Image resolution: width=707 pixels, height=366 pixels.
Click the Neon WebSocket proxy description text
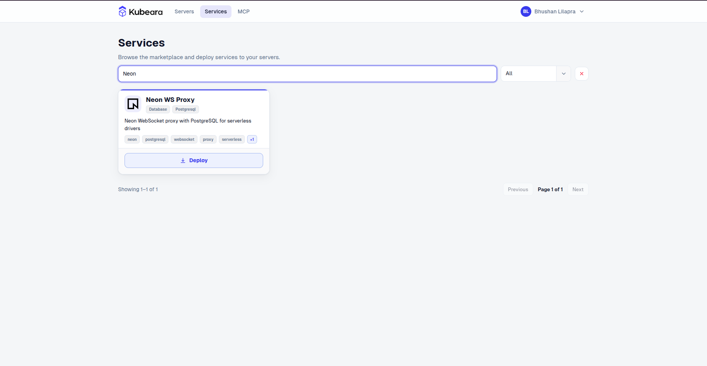(188, 124)
